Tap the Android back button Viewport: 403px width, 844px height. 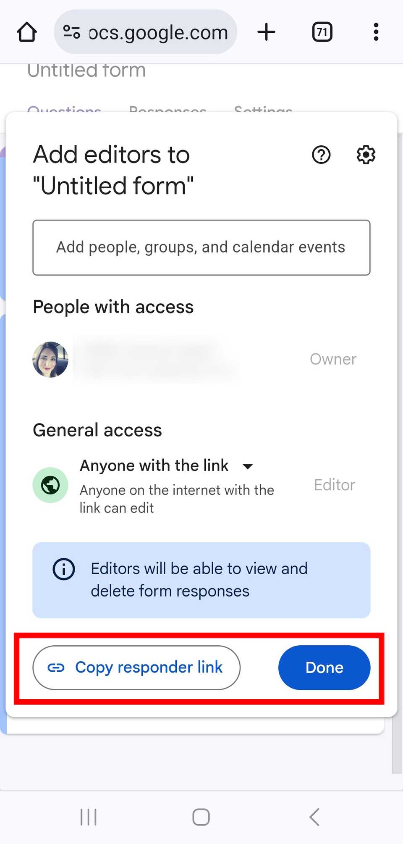tap(314, 817)
